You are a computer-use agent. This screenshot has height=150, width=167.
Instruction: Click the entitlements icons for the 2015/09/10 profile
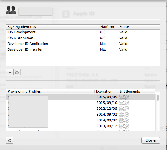pyautogui.click(x=124, y=103)
